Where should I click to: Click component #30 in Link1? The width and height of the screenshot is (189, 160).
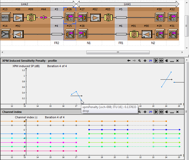tap(160, 17)
